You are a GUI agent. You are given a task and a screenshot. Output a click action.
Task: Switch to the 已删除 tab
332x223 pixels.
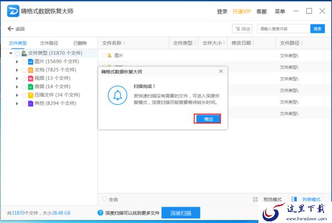80,43
